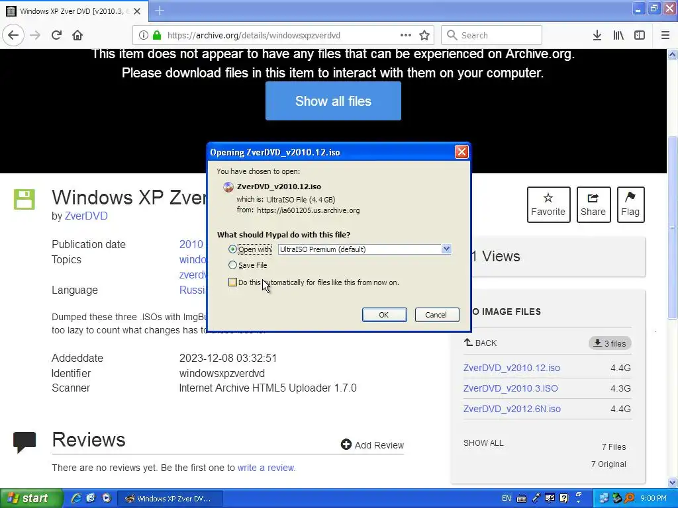Image resolution: width=678 pixels, height=508 pixels.
Task: Click the Search input field
Action: click(x=492, y=36)
